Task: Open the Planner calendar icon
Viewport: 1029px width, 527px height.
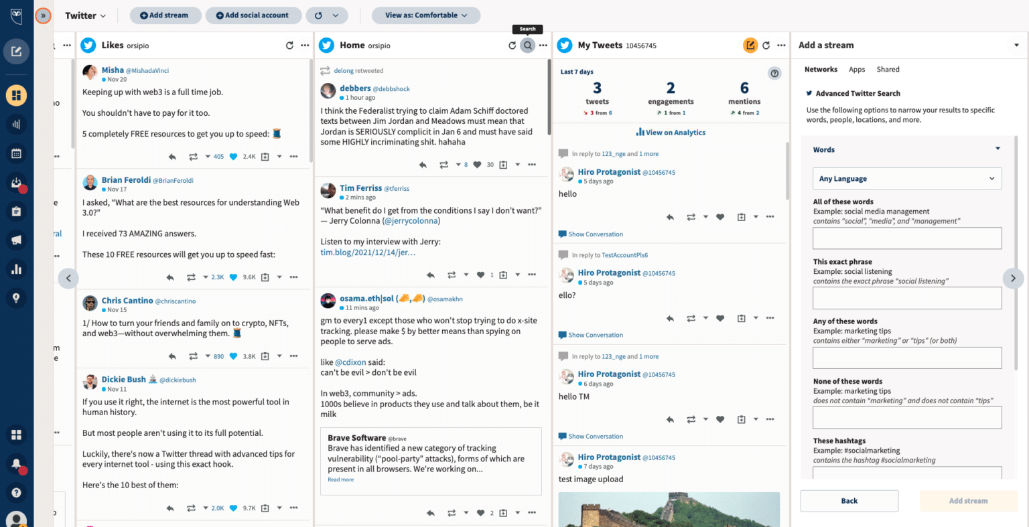Action: tap(16, 153)
